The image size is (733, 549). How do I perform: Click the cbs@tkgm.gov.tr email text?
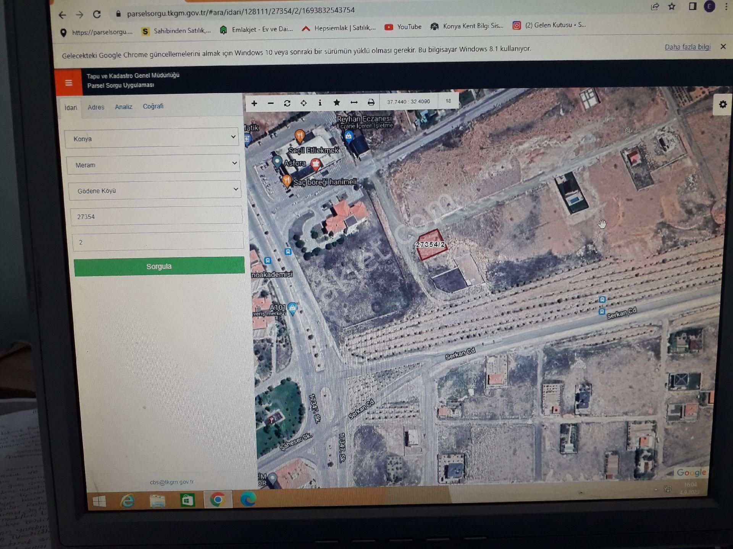click(x=172, y=482)
